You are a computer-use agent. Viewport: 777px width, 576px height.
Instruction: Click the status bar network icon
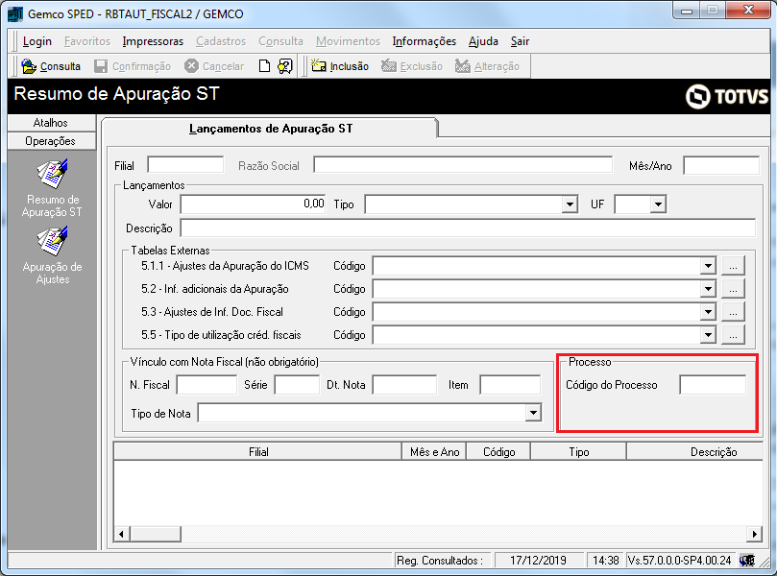(747, 560)
